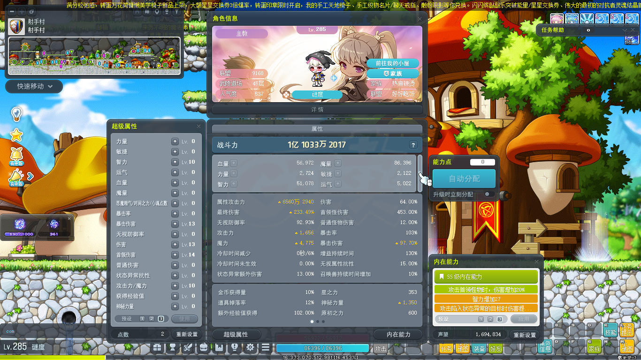
Task: Expand the 详情 details bar
Action: 317,109
